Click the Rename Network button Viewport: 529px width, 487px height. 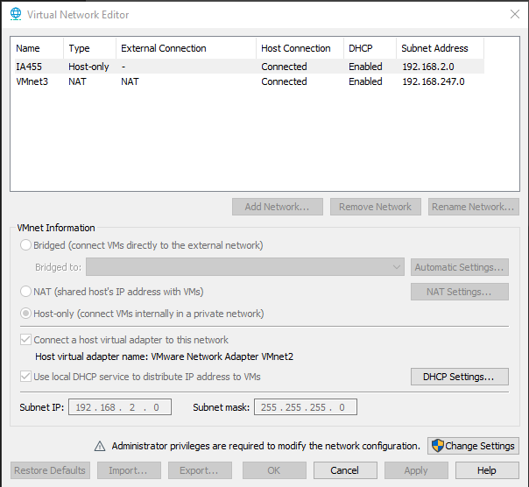pyautogui.click(x=474, y=207)
